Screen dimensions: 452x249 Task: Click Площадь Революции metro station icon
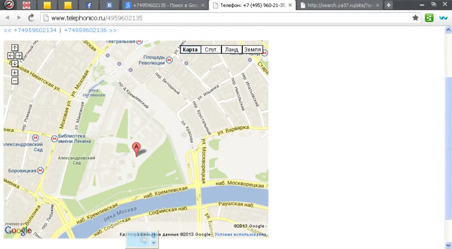point(169,60)
